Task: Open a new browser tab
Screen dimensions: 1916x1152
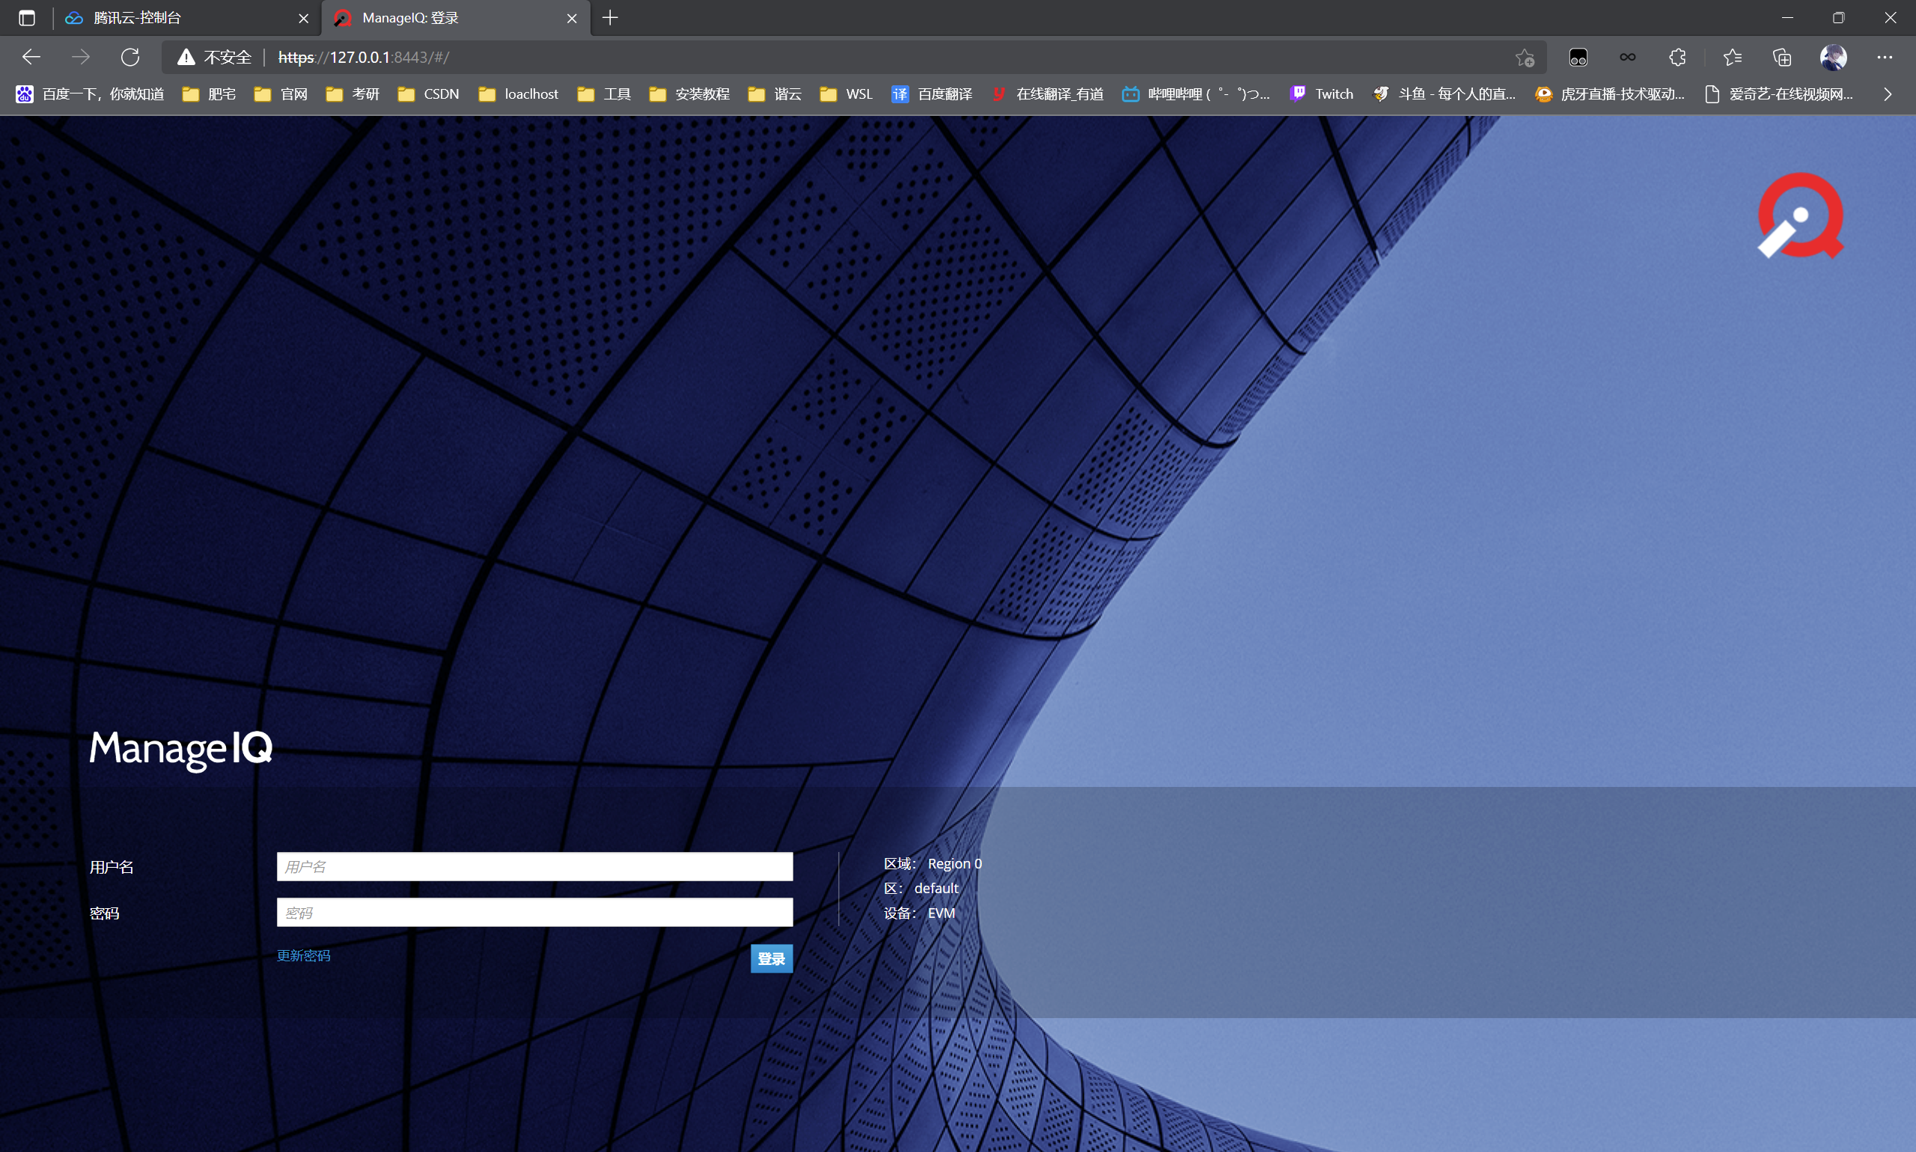Action: coord(611,18)
